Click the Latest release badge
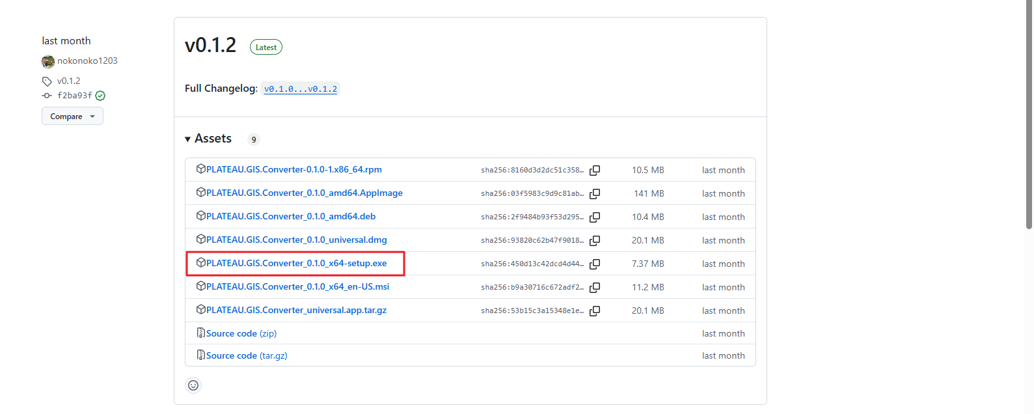The image size is (1034, 414). click(266, 48)
